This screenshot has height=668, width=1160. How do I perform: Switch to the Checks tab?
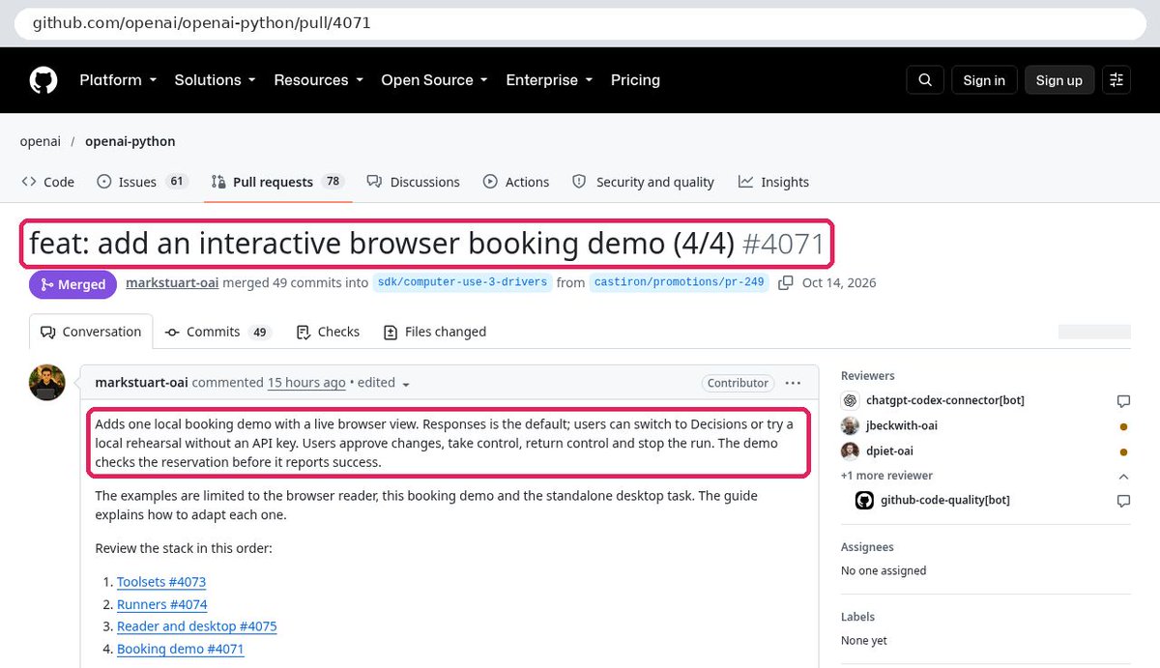tap(328, 332)
